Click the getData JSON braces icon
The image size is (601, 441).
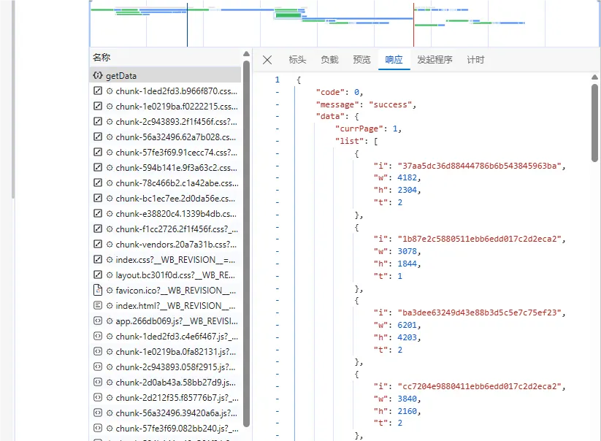pos(98,75)
